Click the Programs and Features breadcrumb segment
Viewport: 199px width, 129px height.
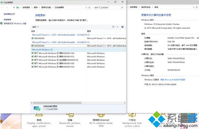pyautogui.click(x=46, y=8)
